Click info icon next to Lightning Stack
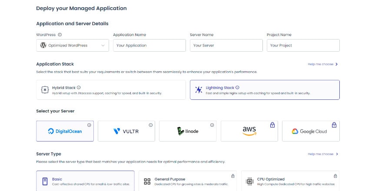Viewport: 365px width, 191px height. pyautogui.click(x=237, y=88)
